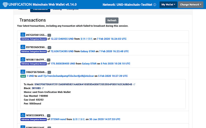Click the Refresh button
The image size is (206, 128).
[112, 20]
